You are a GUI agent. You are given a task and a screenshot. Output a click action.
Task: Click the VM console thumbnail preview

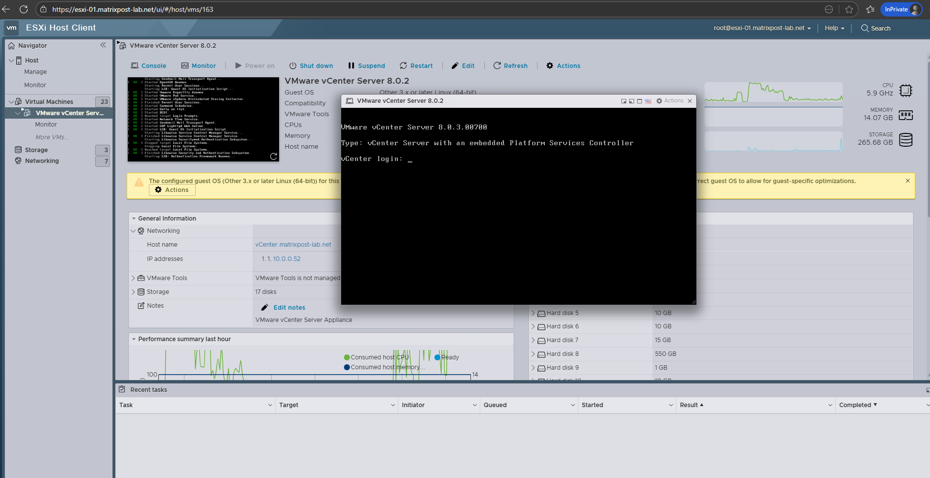[x=203, y=119]
